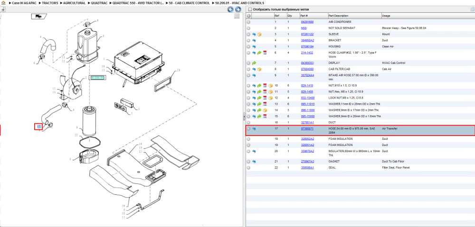Click the package box icon in CAB FILTER row
Screen dimensions: 475x227
[x=259, y=69]
